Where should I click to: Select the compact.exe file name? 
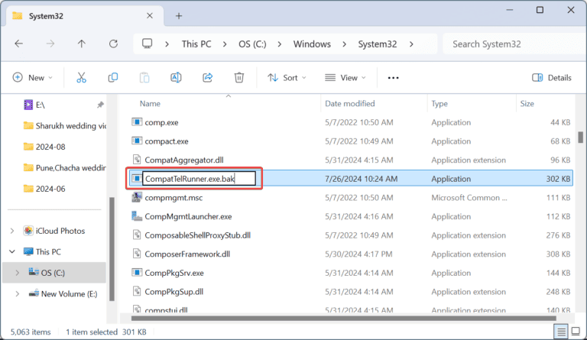pos(167,141)
